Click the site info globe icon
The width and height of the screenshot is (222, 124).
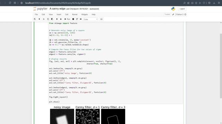click(x=22, y=3)
